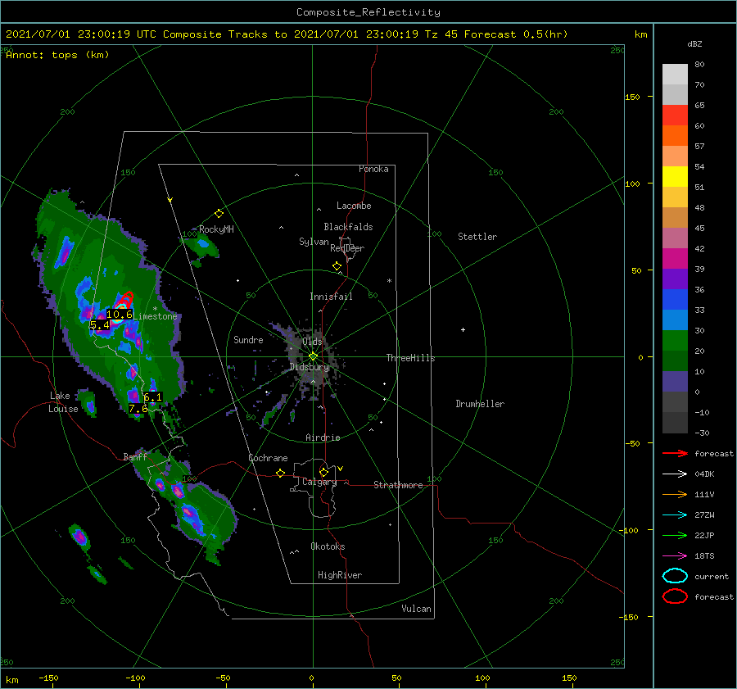Viewport: 737px width, 689px height.
Task: Click the cyan current ellipse icon
Action: click(x=675, y=576)
